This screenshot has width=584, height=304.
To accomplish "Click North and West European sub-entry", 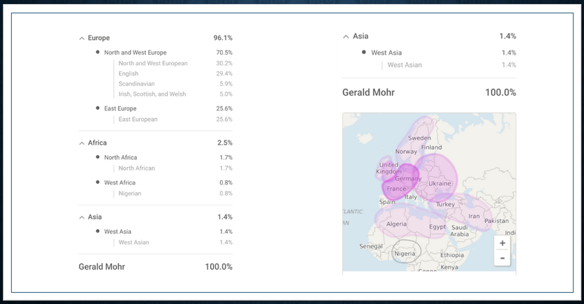I will 153,64.
